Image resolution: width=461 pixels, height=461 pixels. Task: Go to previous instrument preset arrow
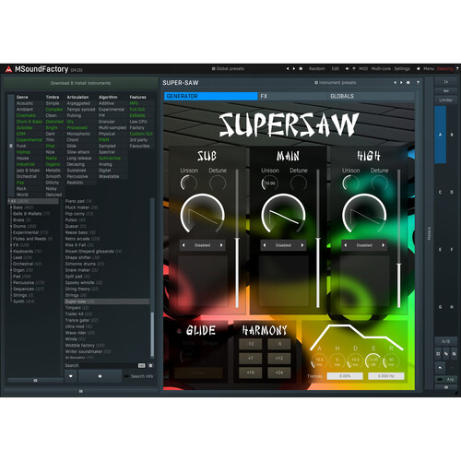[396, 83]
